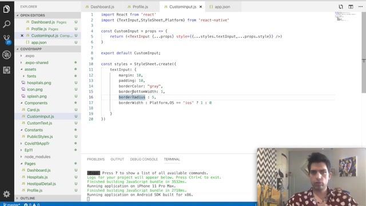Click the master branch status bar item

[x=11, y=204]
